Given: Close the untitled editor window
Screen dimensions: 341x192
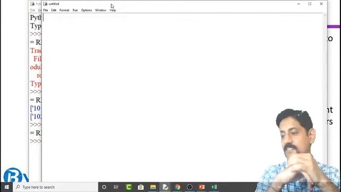Looking at the screenshot, I should coord(321,4).
